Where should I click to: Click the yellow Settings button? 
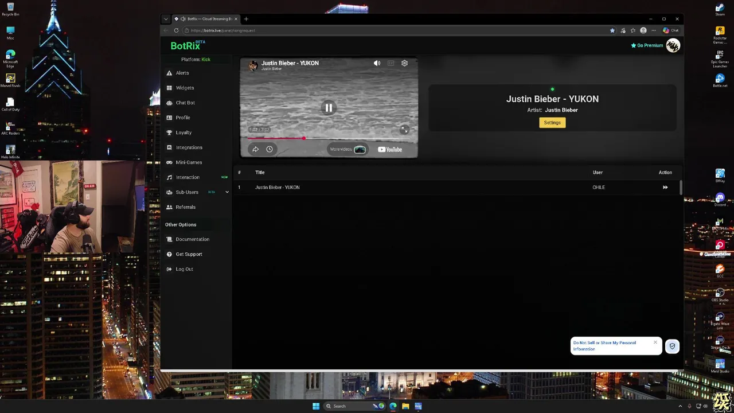point(552,122)
